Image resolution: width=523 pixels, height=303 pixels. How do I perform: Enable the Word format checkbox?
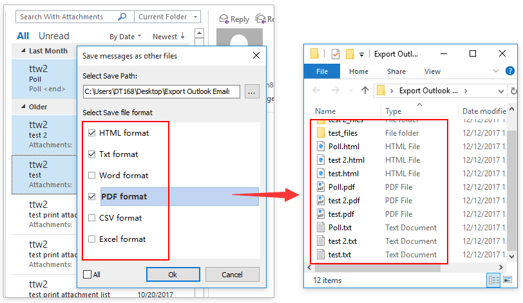tap(92, 176)
